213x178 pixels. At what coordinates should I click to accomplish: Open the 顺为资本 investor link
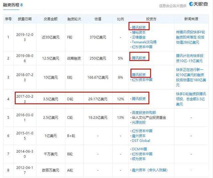[139, 159]
